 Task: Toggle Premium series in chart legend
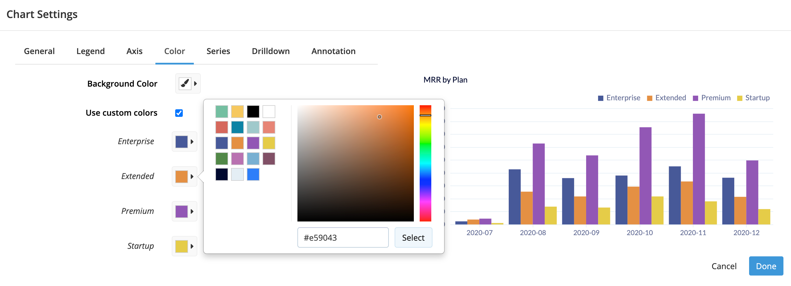coord(712,98)
